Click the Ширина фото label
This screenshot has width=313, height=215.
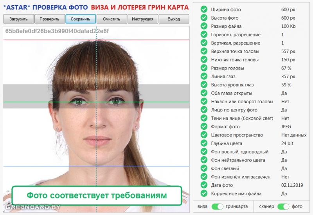[226, 9]
